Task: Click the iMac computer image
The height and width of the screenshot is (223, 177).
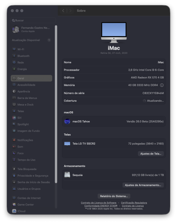Action: (114, 32)
